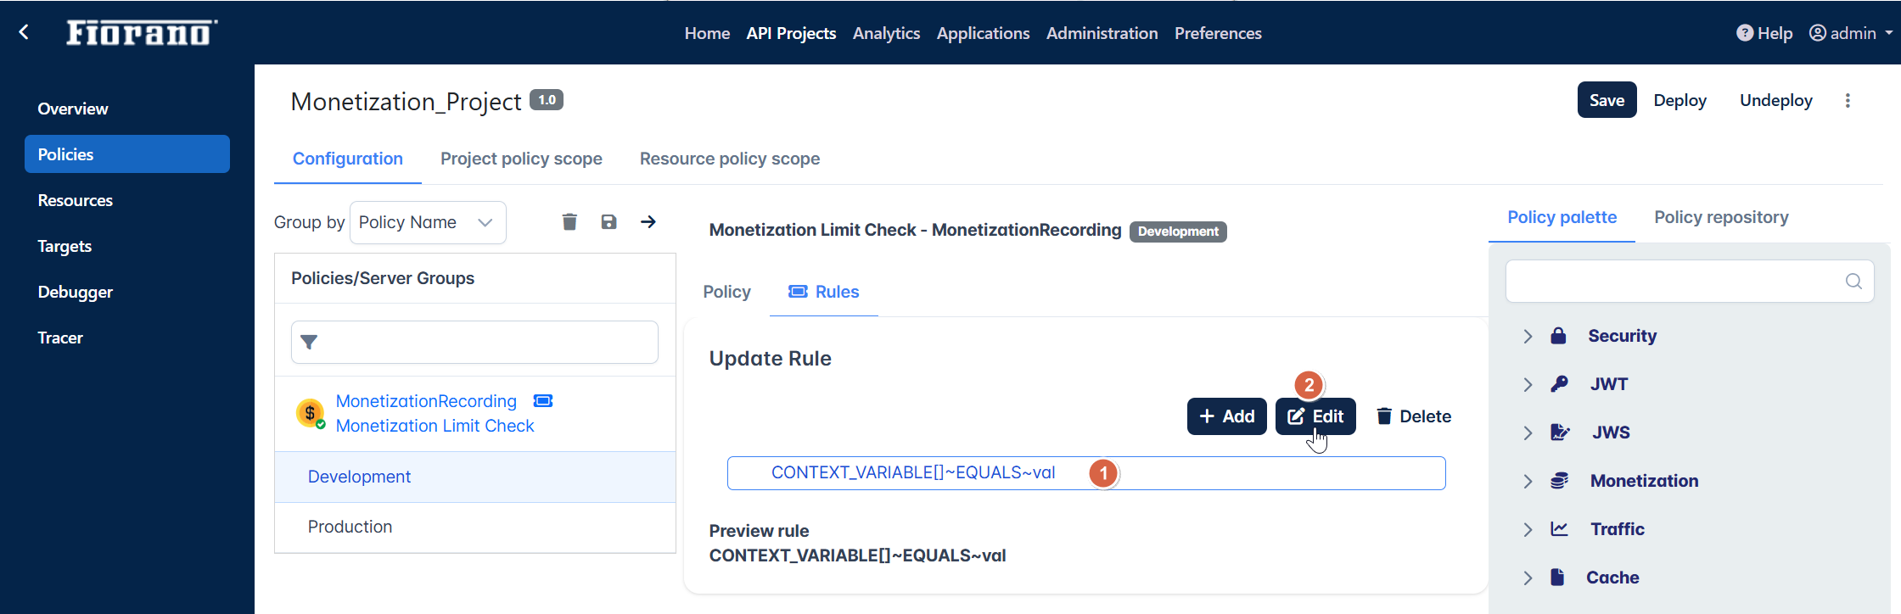Click the 1.0 version badge
This screenshot has height=614, width=1901.
[547, 100]
